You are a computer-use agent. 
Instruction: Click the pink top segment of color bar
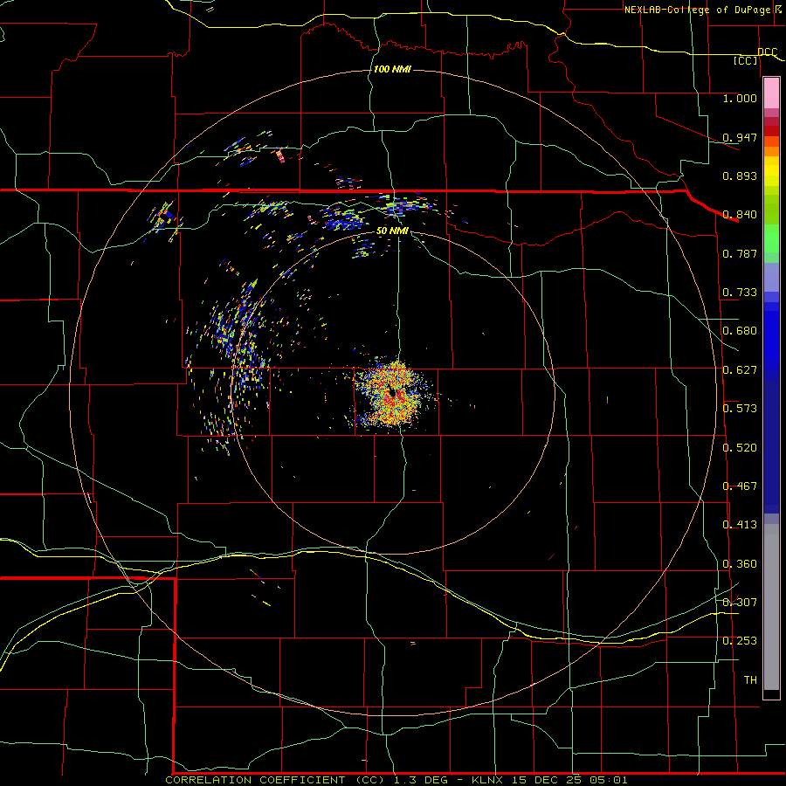tap(771, 93)
